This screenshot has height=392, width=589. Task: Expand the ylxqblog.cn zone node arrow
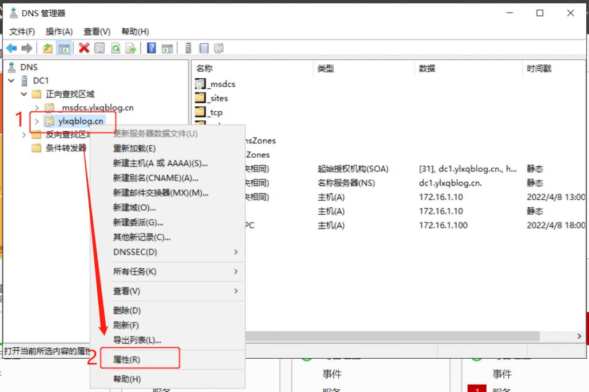[37, 122]
